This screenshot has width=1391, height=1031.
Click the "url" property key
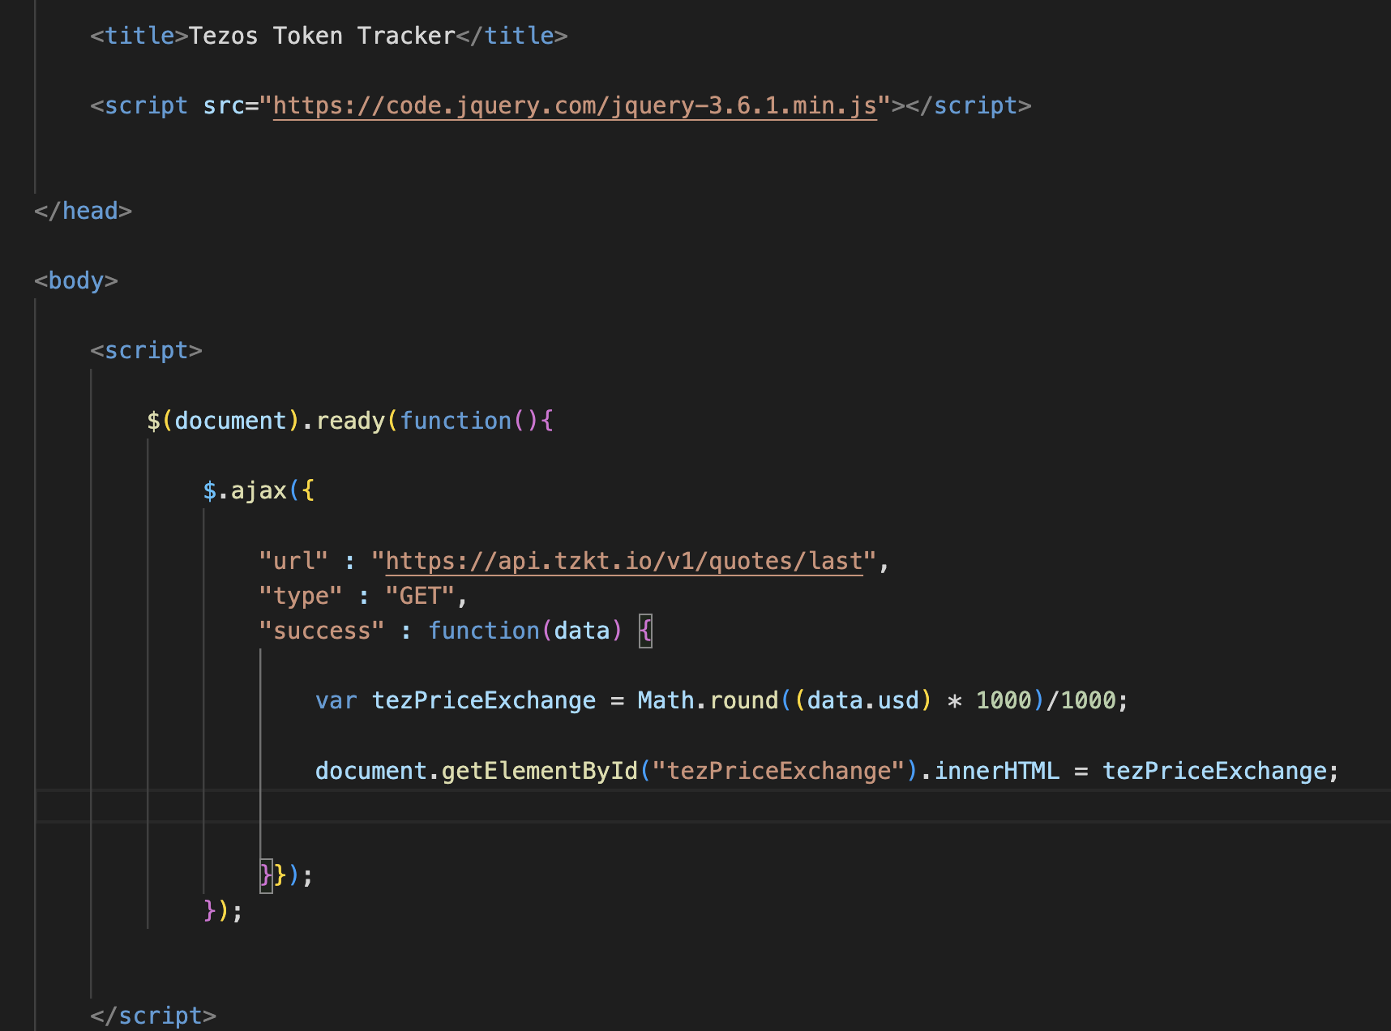click(x=293, y=562)
